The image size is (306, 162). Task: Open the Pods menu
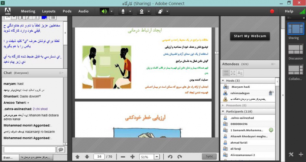(x=67, y=11)
